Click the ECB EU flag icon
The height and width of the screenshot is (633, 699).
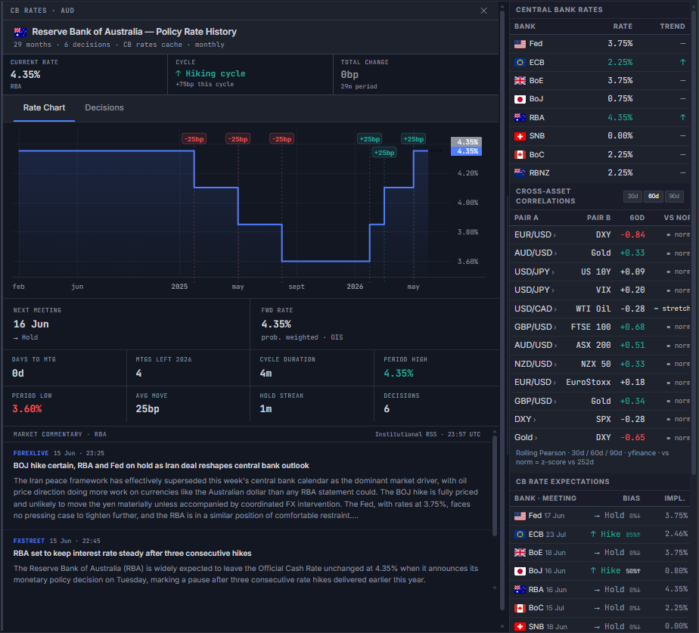[520, 63]
